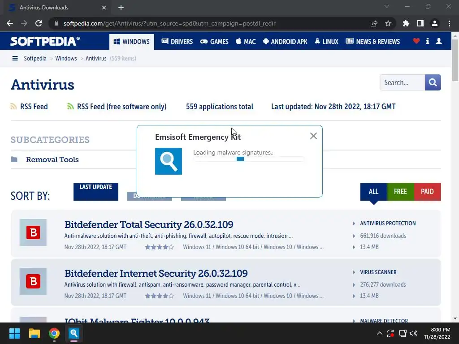Click the Windows breadcrumb link
The width and height of the screenshot is (459, 344).
(66, 58)
